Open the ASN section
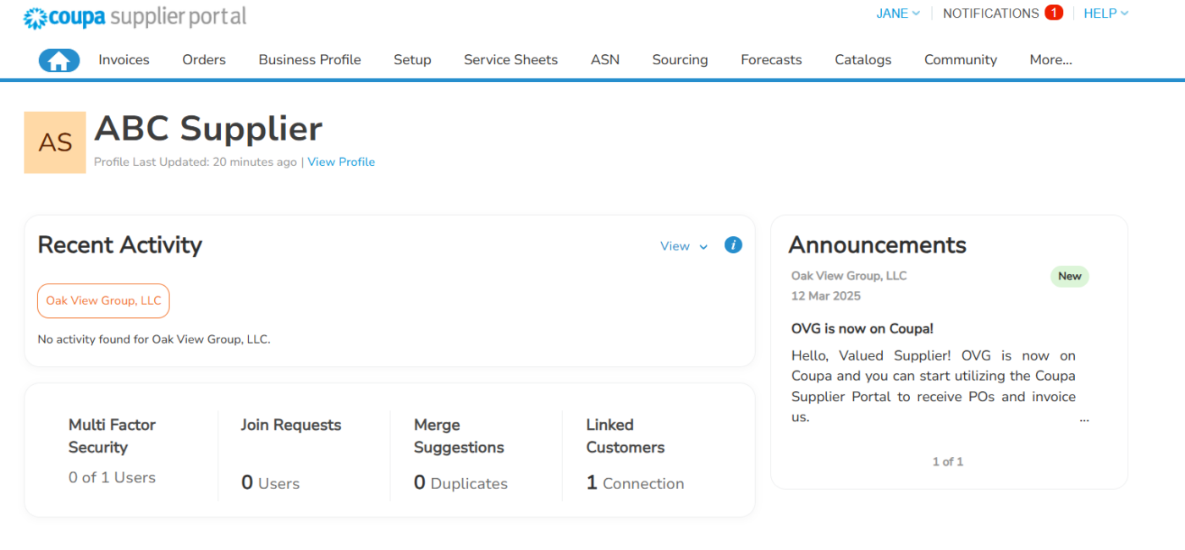1185x550 pixels. pos(604,59)
